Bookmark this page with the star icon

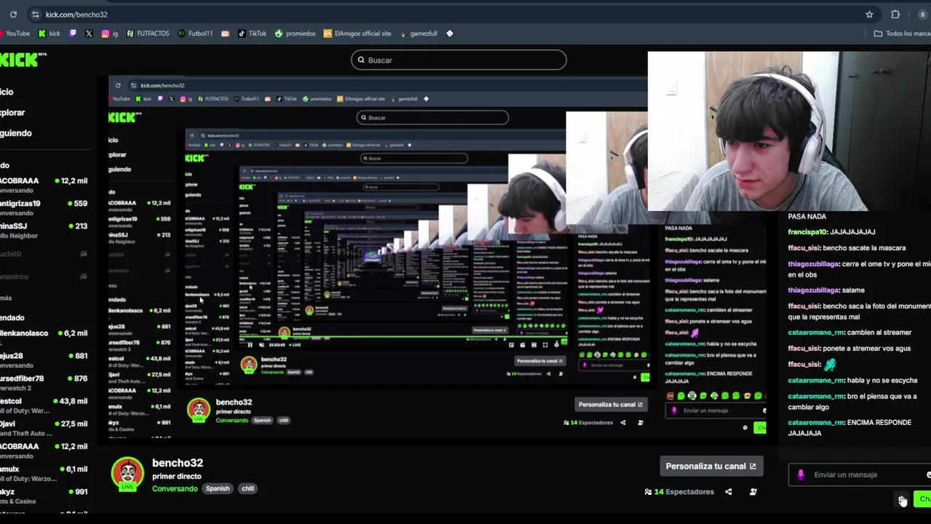tap(869, 15)
